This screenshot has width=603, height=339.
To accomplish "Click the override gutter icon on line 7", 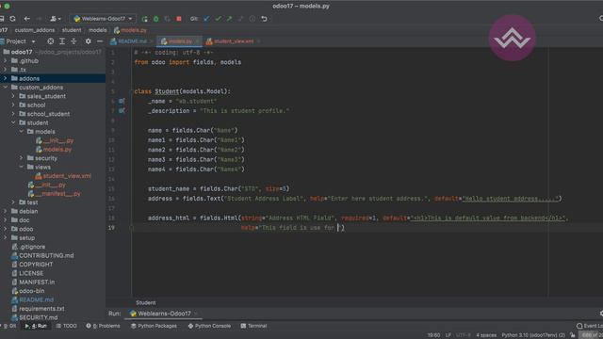I will tap(122, 111).
